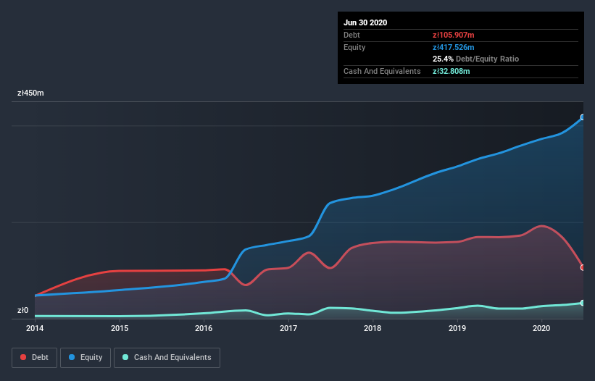The height and width of the screenshot is (381, 595).
Task: Click the zł32.808m cash value
Action: pos(452,71)
